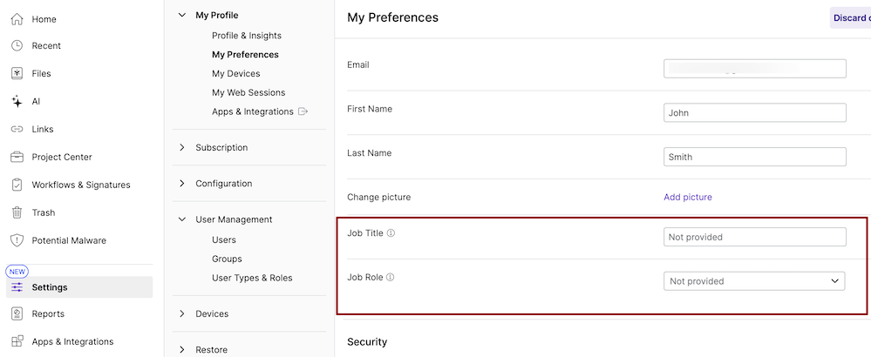
Task: Open AI using the sparkle icon
Action: (x=17, y=102)
